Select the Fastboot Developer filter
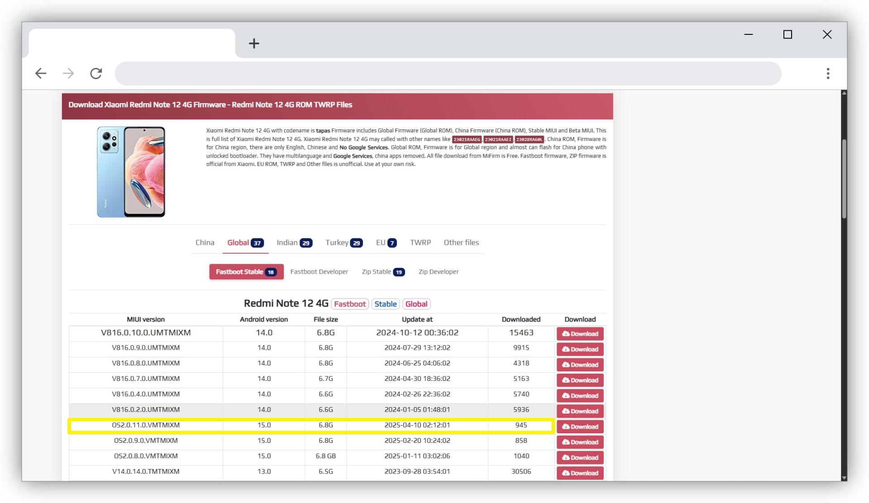869x503 pixels. tap(319, 272)
